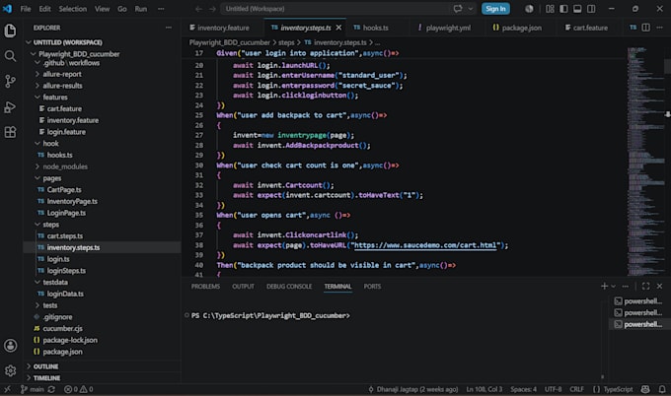671x396 pixels.
Task: Expand the tests folder
Action: (x=49, y=305)
